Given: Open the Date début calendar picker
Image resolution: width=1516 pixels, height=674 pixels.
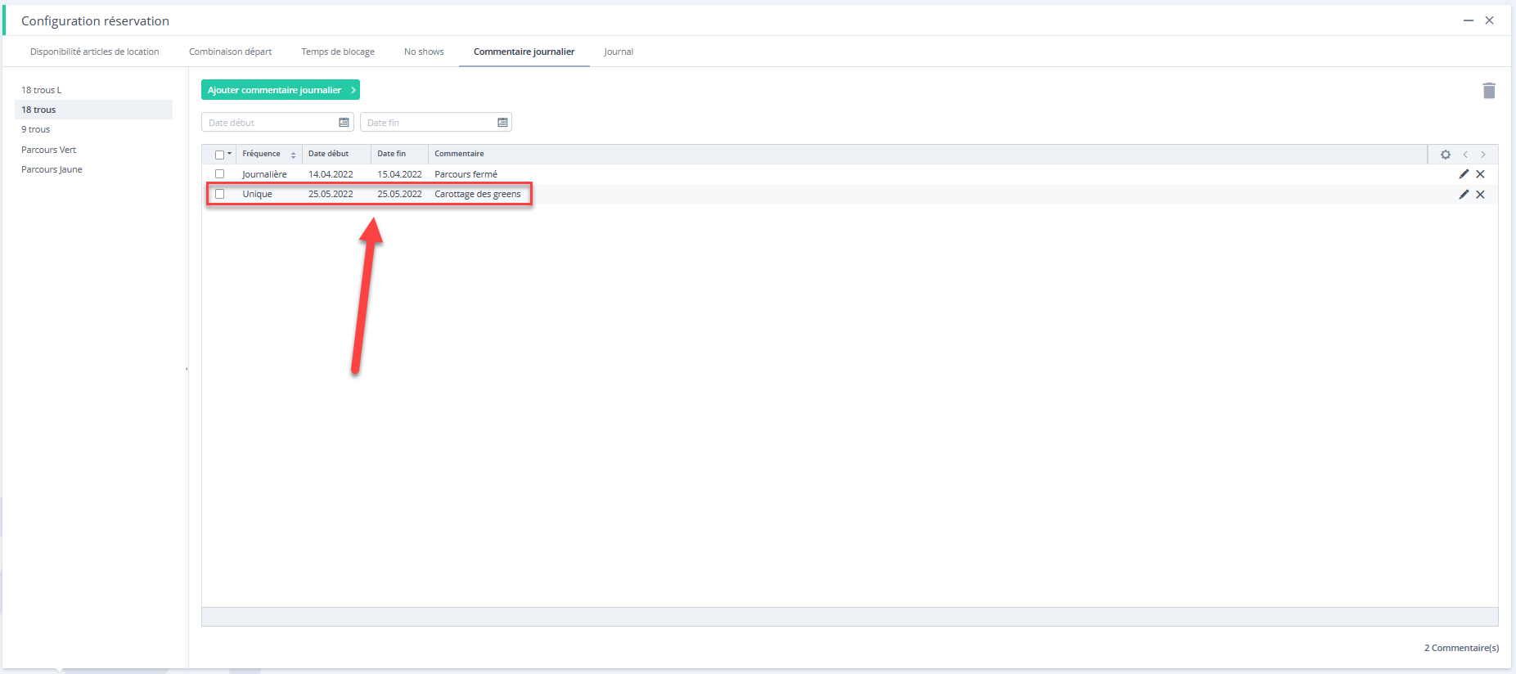Looking at the screenshot, I should 344,123.
